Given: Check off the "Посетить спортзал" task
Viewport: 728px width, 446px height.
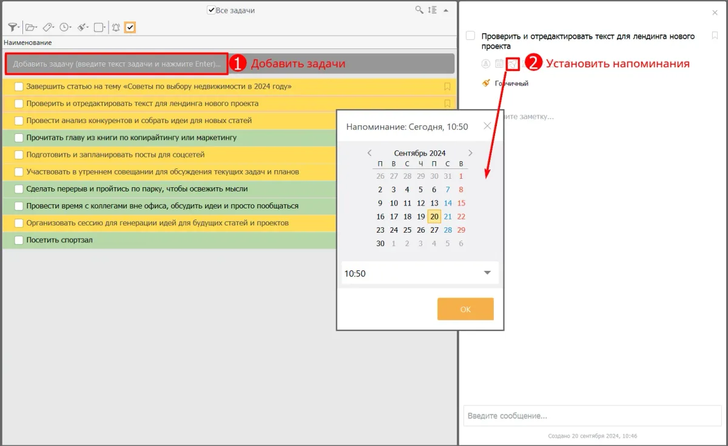Looking at the screenshot, I should coord(19,241).
